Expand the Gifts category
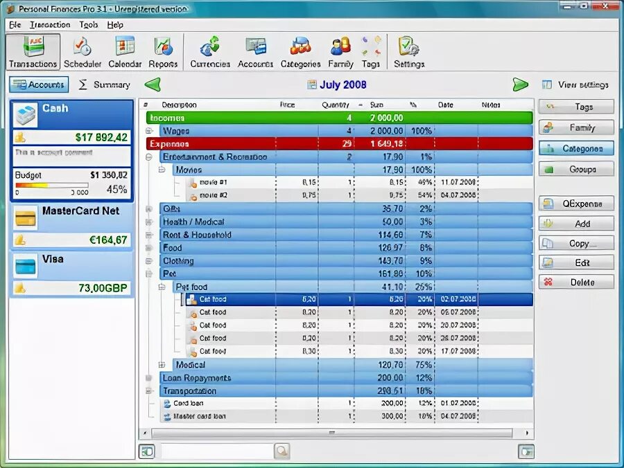The height and width of the screenshot is (468, 624). pyautogui.click(x=149, y=208)
